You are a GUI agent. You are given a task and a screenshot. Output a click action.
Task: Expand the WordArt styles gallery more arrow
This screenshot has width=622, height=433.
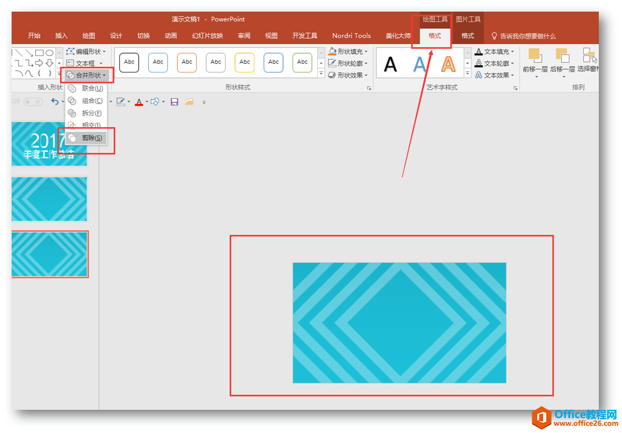tap(467, 74)
